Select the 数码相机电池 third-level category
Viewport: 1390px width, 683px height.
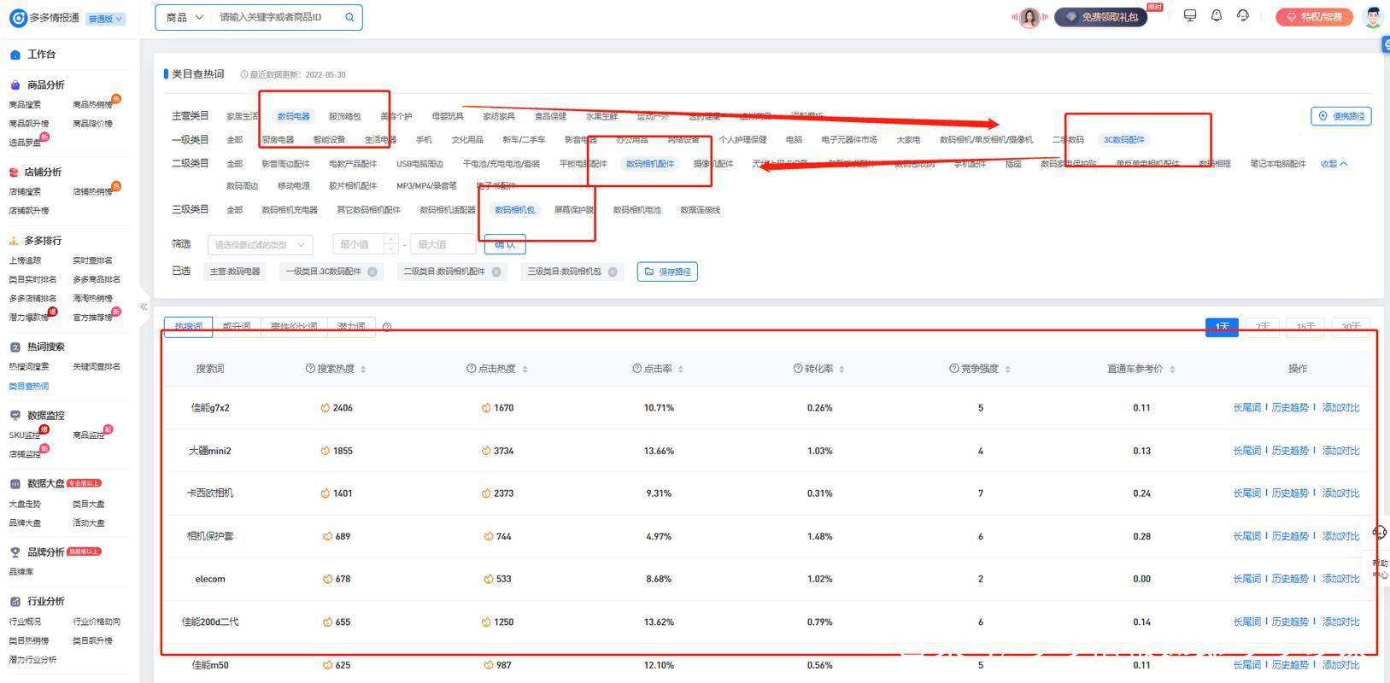636,210
